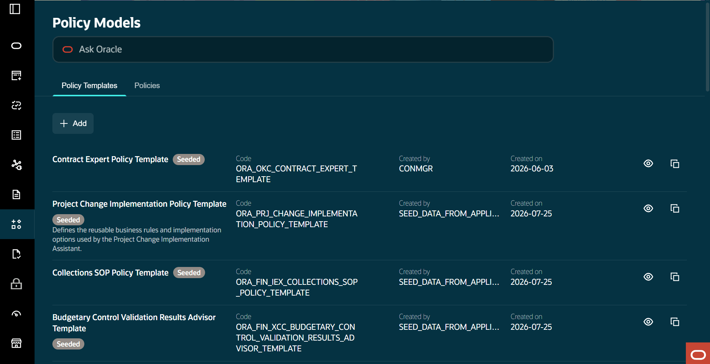Click the Seeded badge on Collections SOP row
Image resolution: width=710 pixels, height=364 pixels.
pyautogui.click(x=189, y=273)
